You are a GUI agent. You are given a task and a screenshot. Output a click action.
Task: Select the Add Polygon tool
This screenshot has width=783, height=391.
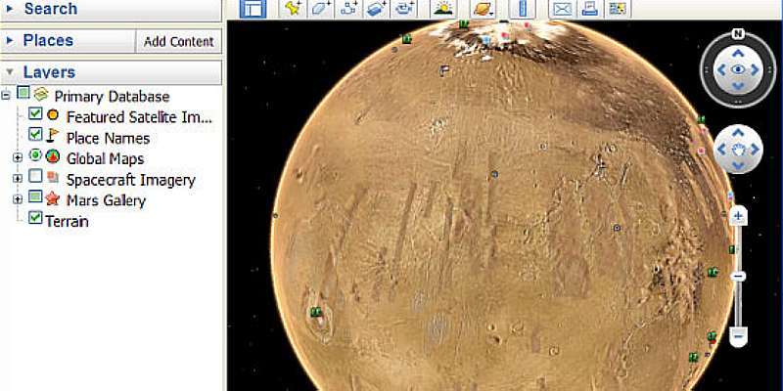point(320,9)
